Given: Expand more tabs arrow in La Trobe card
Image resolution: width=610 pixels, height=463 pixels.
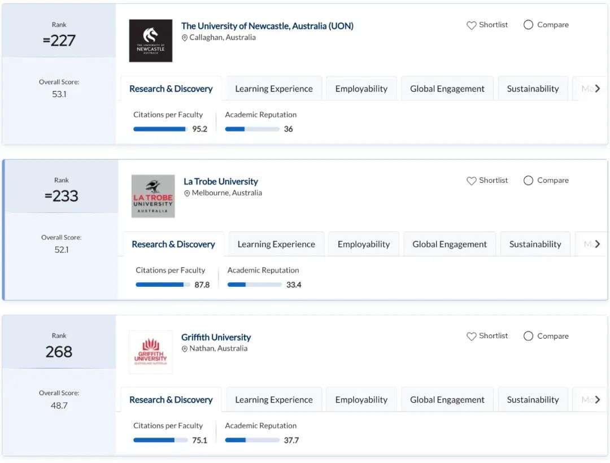Looking at the screenshot, I should [597, 244].
